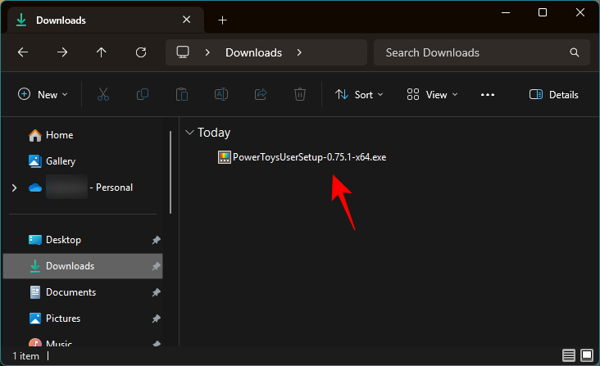The image size is (600, 366).
Task: Open the Sort dropdown menu
Action: point(359,94)
